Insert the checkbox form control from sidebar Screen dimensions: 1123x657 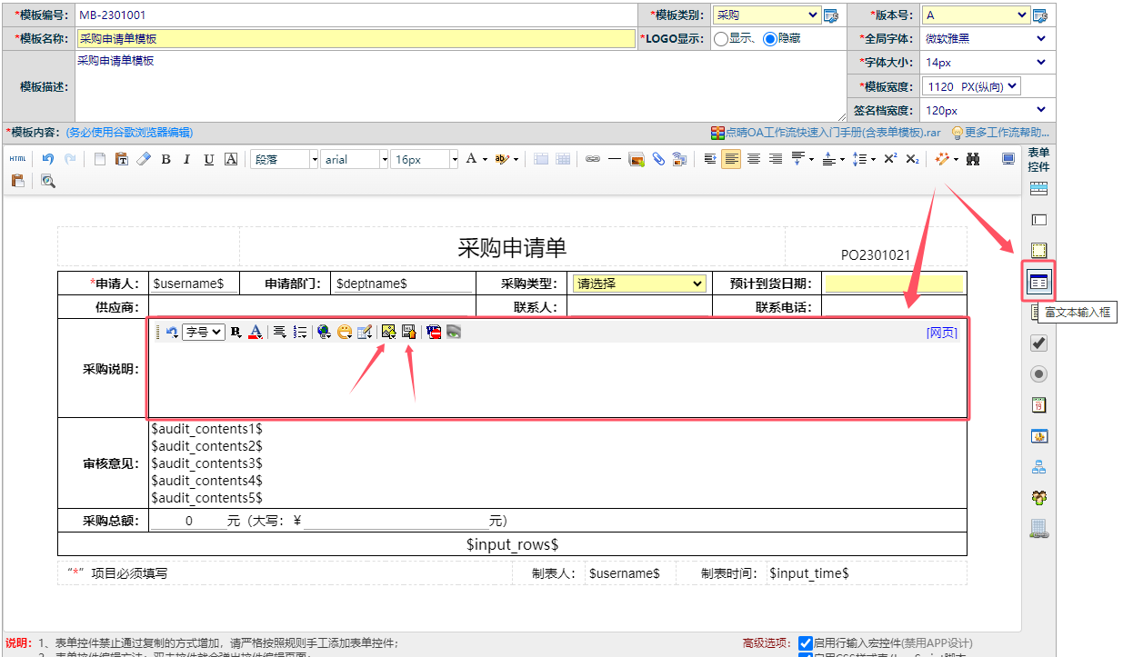click(1038, 343)
